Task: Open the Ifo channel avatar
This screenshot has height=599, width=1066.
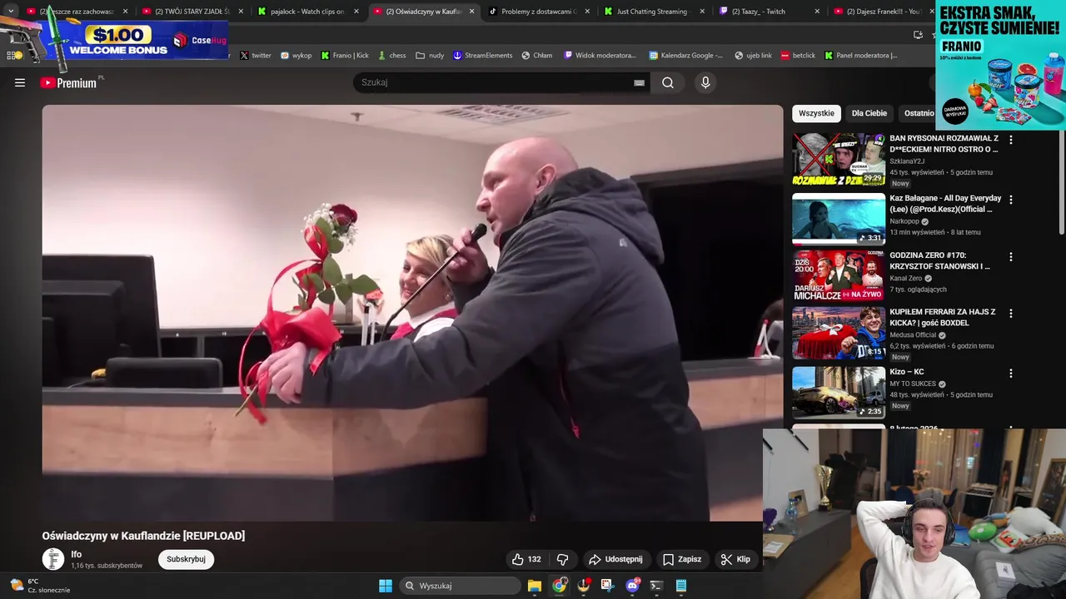Action: click(x=53, y=559)
